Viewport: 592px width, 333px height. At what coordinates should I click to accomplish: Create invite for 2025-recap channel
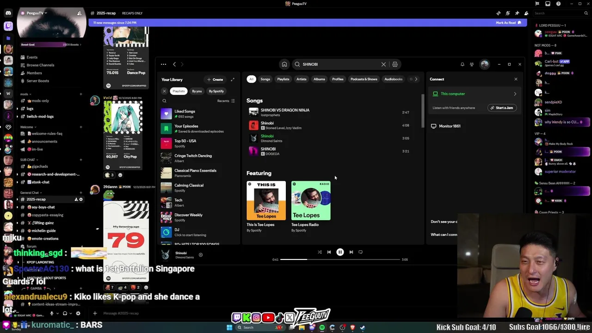(76, 199)
